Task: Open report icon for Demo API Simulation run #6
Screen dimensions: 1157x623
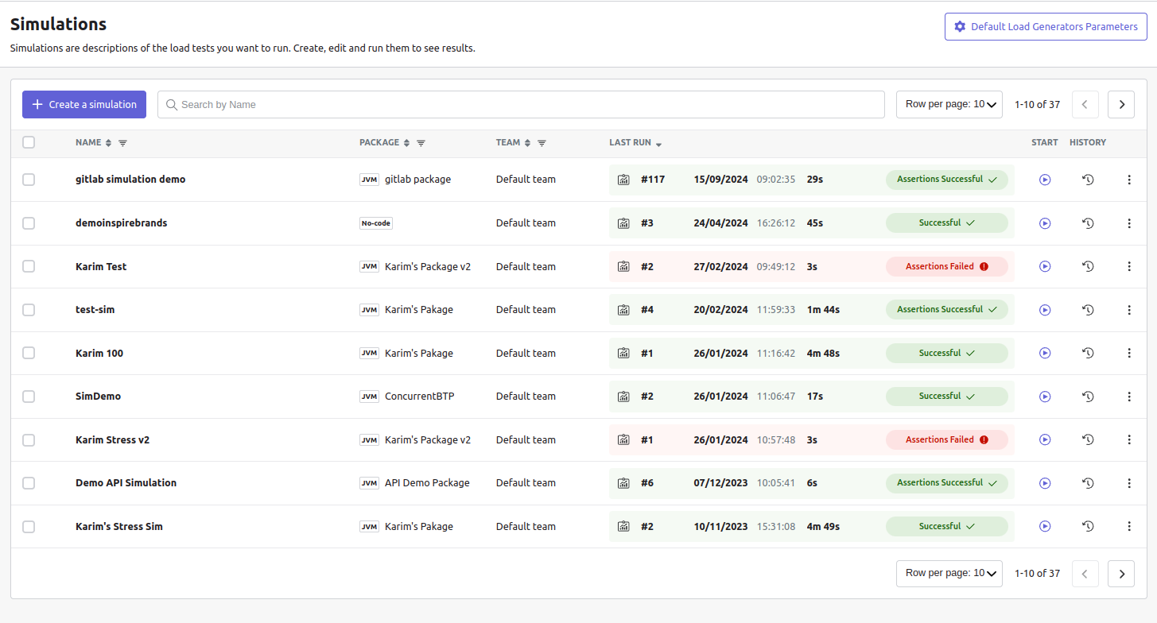Action: click(624, 483)
